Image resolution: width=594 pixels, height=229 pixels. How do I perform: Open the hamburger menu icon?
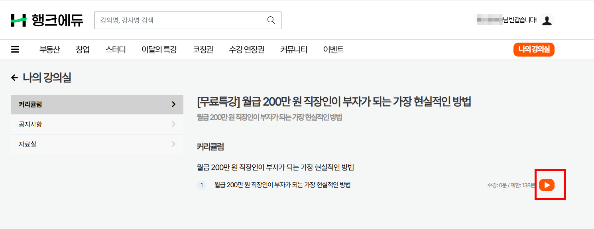[x=15, y=50]
